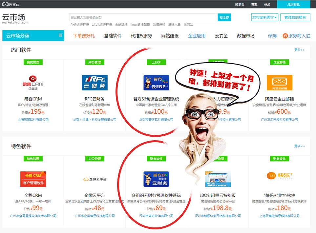Expand the 发布定制需求 dropdown
The image size is (316, 233).
click(265, 17)
